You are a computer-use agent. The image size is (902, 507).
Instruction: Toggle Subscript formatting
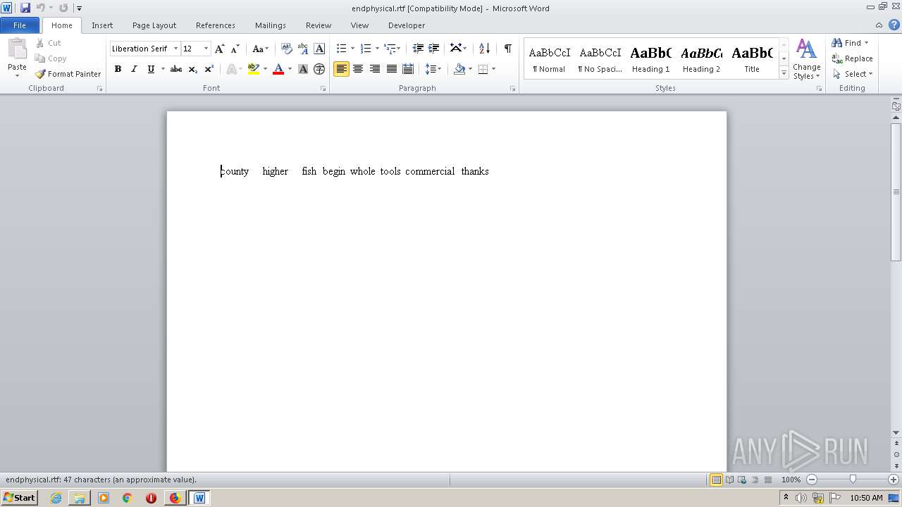(192, 69)
